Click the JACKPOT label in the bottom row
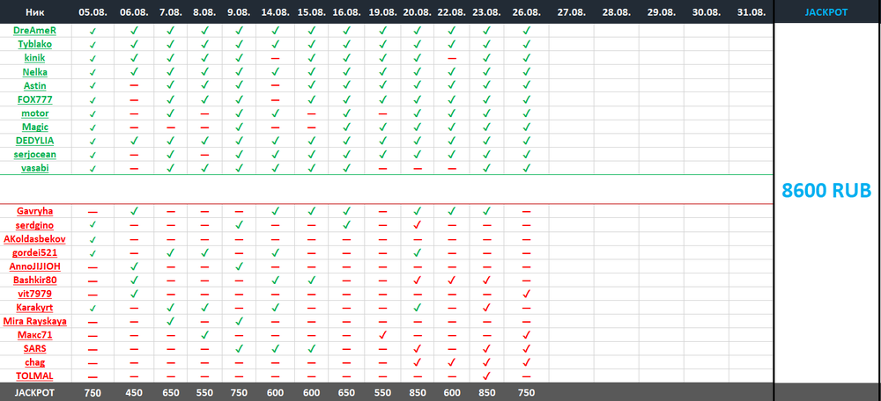The width and height of the screenshot is (881, 401). pyautogui.click(x=35, y=392)
